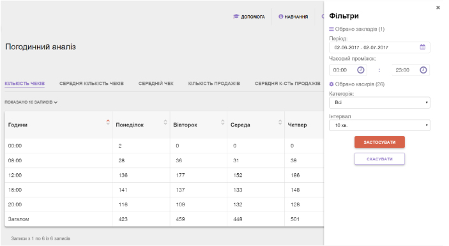Sort by Вівторок column arrows

tap(222, 122)
